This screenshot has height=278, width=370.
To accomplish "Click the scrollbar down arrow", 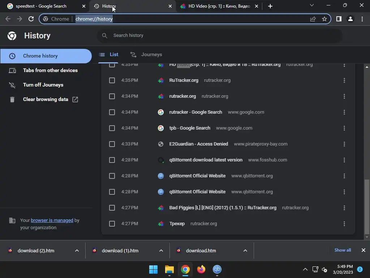I will tap(367, 237).
